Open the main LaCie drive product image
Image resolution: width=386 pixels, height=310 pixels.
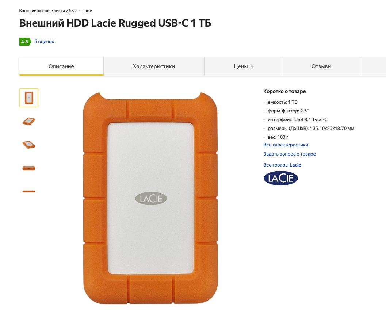point(150,198)
